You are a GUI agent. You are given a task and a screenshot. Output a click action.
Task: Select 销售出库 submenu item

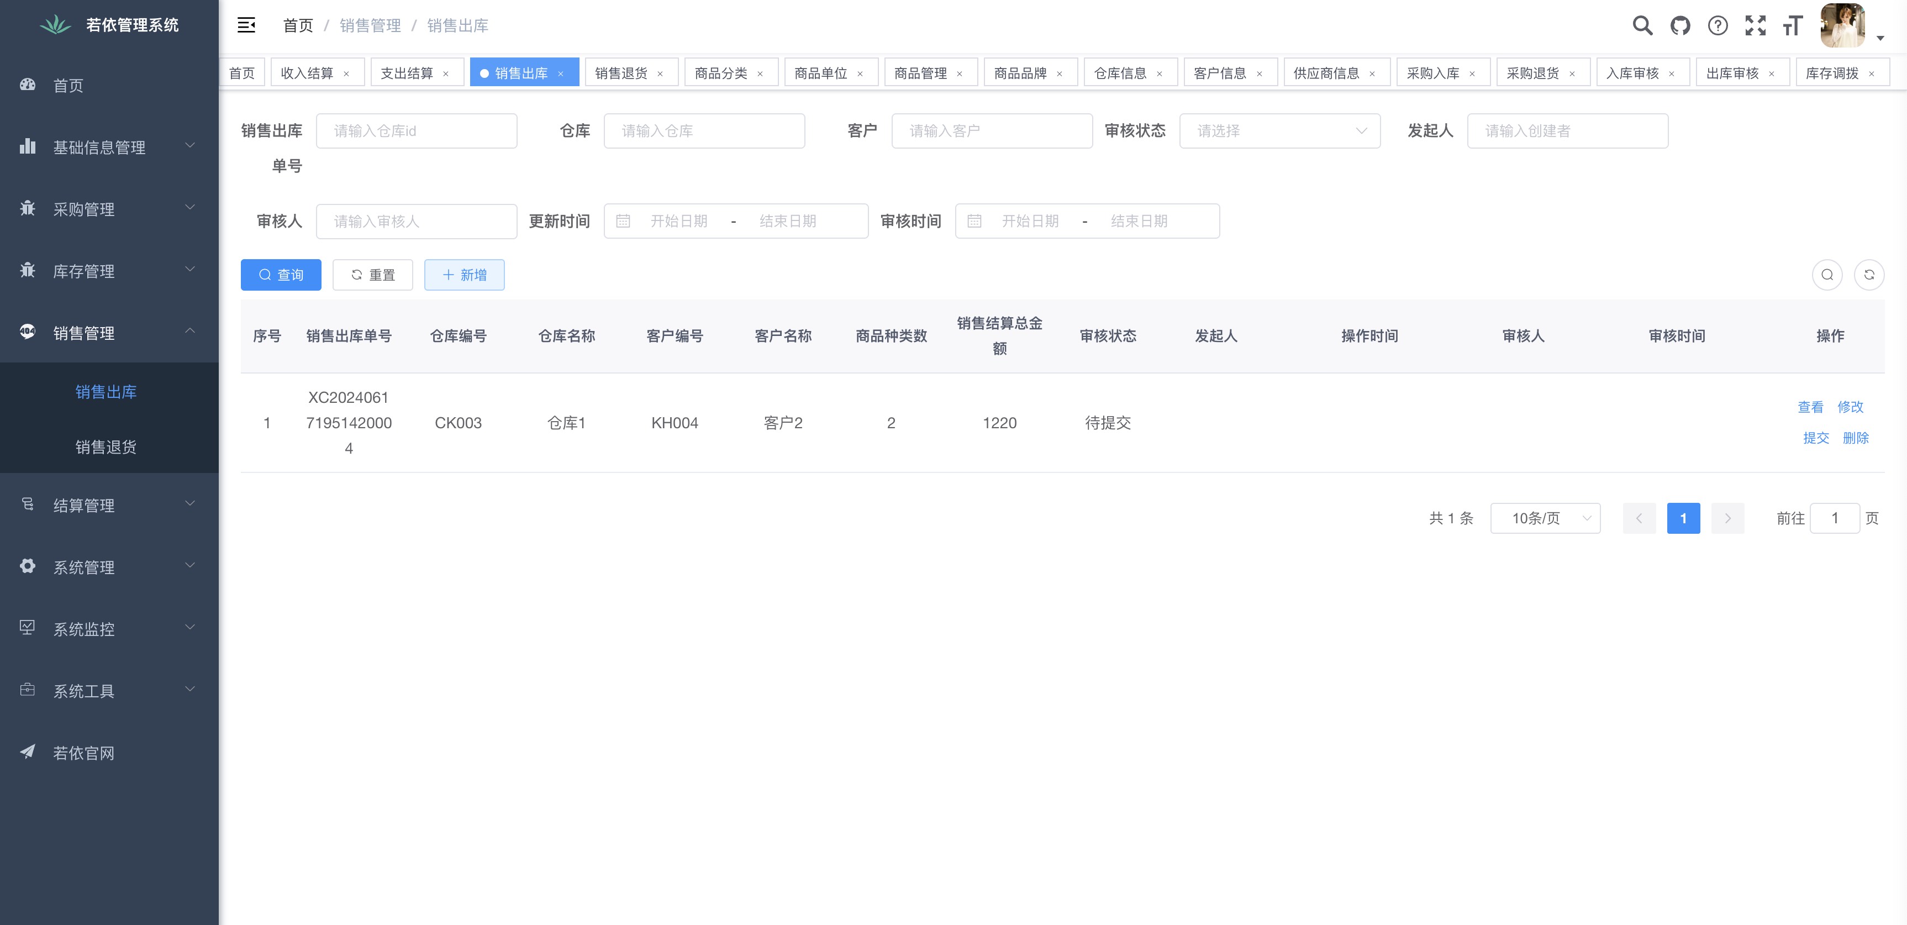click(x=109, y=391)
